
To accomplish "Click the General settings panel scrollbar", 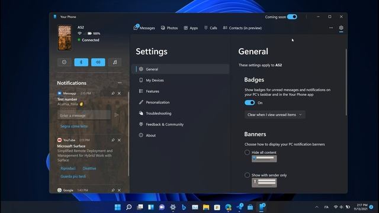I will [x=346, y=82].
